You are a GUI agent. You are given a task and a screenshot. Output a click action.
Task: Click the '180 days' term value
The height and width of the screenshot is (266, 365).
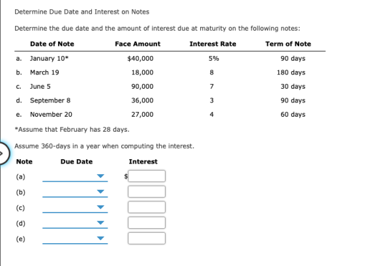291,72
